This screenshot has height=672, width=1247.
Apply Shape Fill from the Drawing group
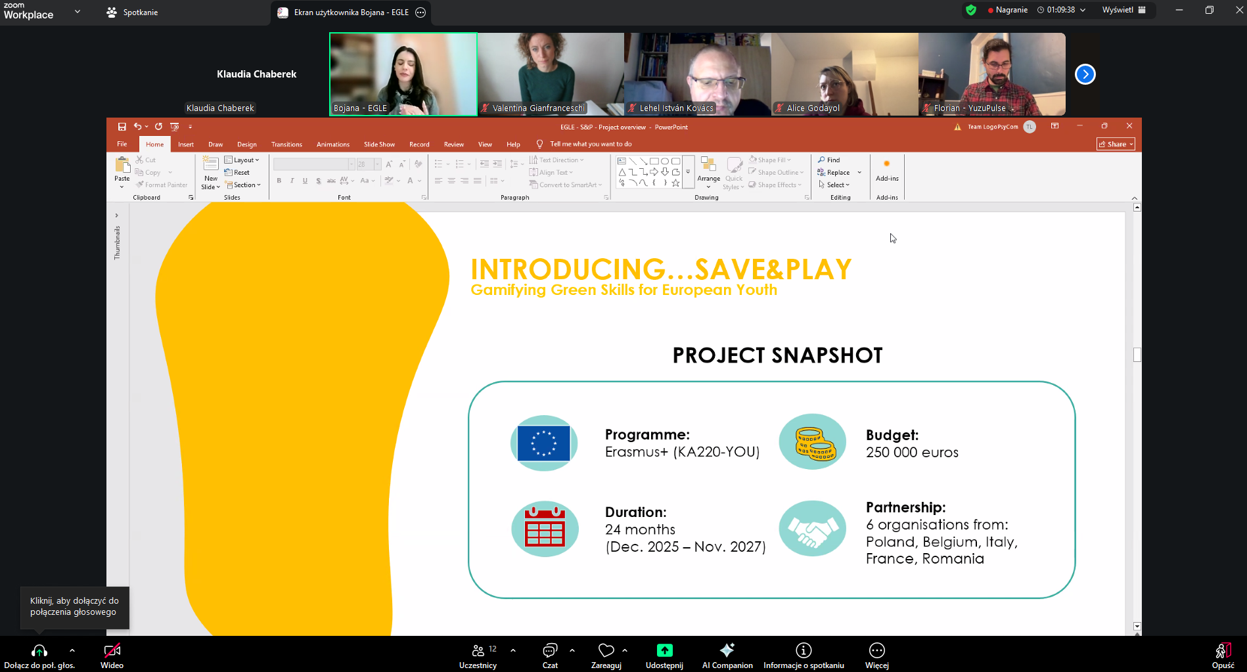770,160
